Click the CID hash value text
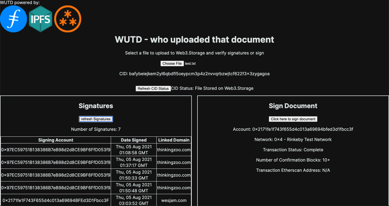Viewport: 389px width, 206px height. click(199, 74)
